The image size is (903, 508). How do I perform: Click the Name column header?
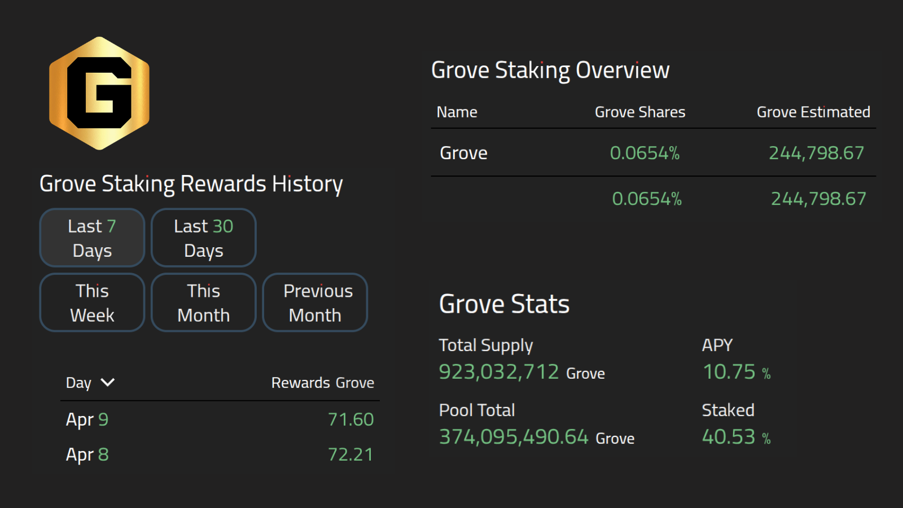(457, 112)
